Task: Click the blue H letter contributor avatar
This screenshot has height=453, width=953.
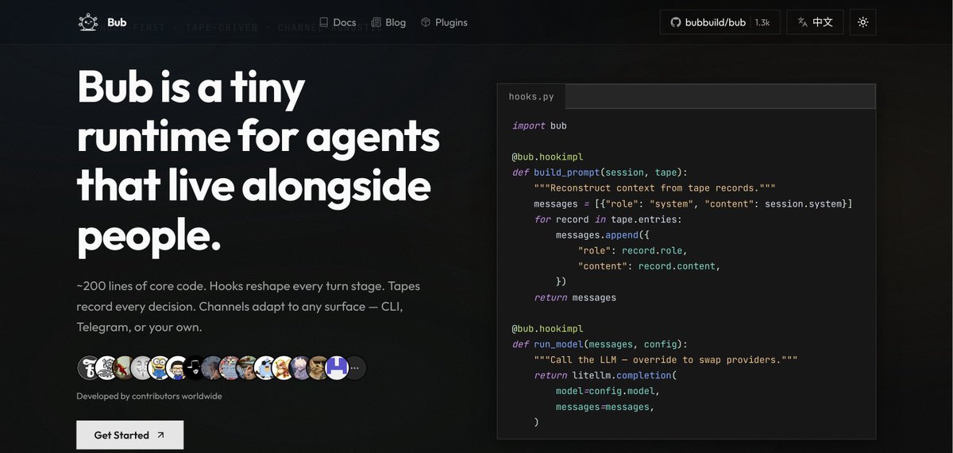Action: 337,367
